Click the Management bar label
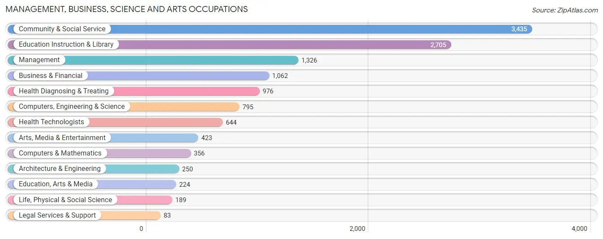 point(39,60)
